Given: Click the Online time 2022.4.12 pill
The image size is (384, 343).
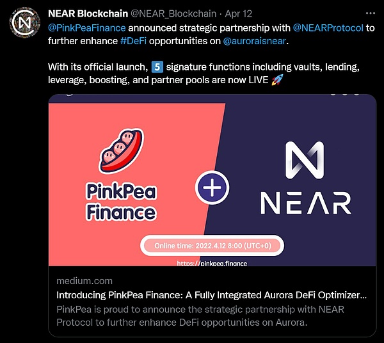Looking at the screenshot, I should pyautogui.click(x=211, y=246).
